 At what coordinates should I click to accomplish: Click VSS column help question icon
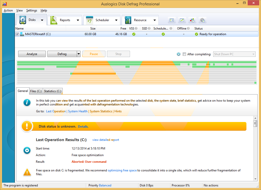coord(136,28)
